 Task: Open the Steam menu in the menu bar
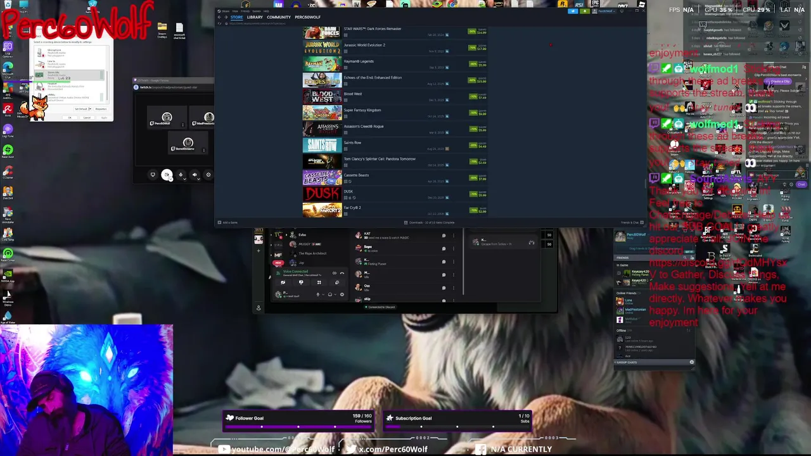coord(226,11)
